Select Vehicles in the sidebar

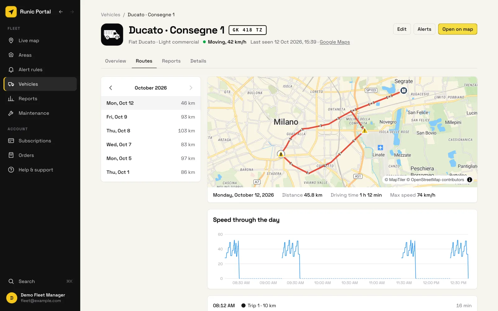coord(40,84)
